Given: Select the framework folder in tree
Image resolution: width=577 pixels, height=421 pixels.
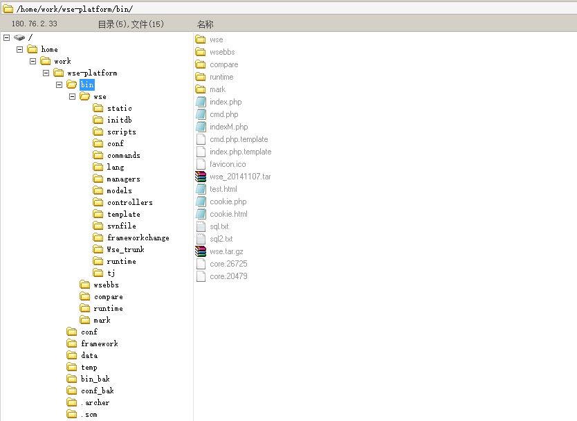Looking at the screenshot, I should [100, 343].
